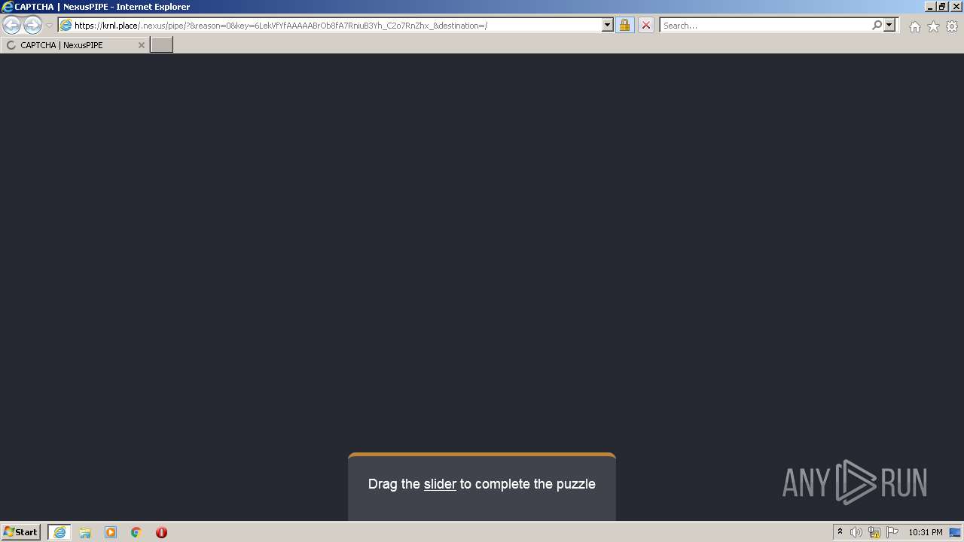Open Favorites star icon
964x542 pixels.
933,26
